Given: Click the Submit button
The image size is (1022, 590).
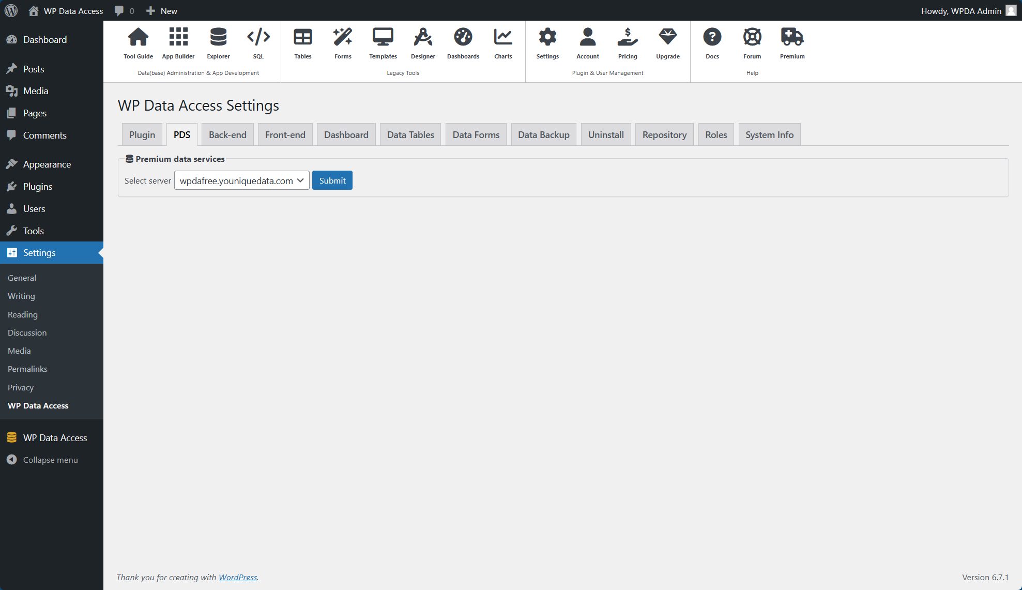Looking at the screenshot, I should coord(332,180).
